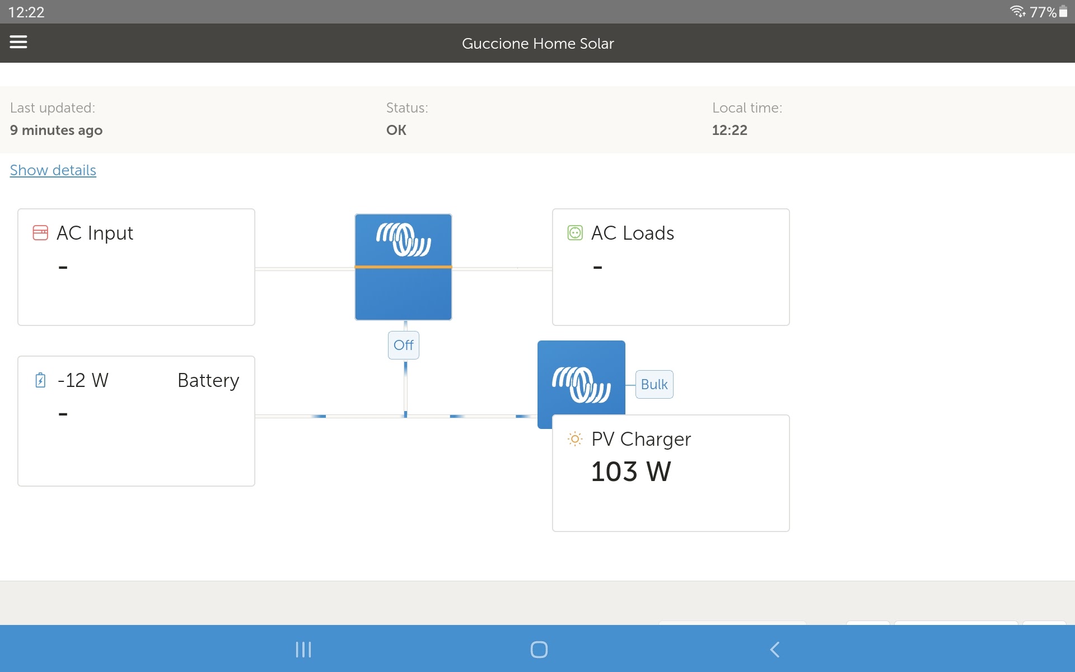Open the hamburger menu
Image resolution: width=1075 pixels, height=672 pixels.
[18, 42]
